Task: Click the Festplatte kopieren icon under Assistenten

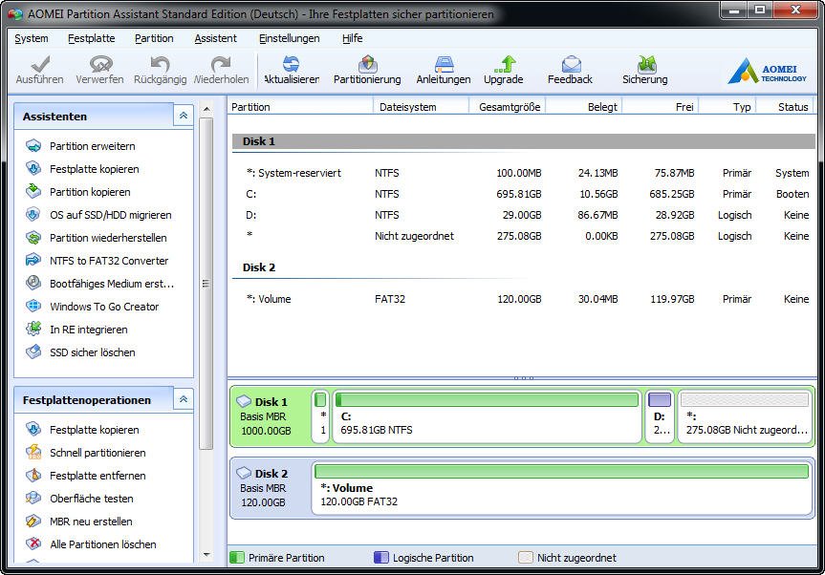Action: point(33,168)
